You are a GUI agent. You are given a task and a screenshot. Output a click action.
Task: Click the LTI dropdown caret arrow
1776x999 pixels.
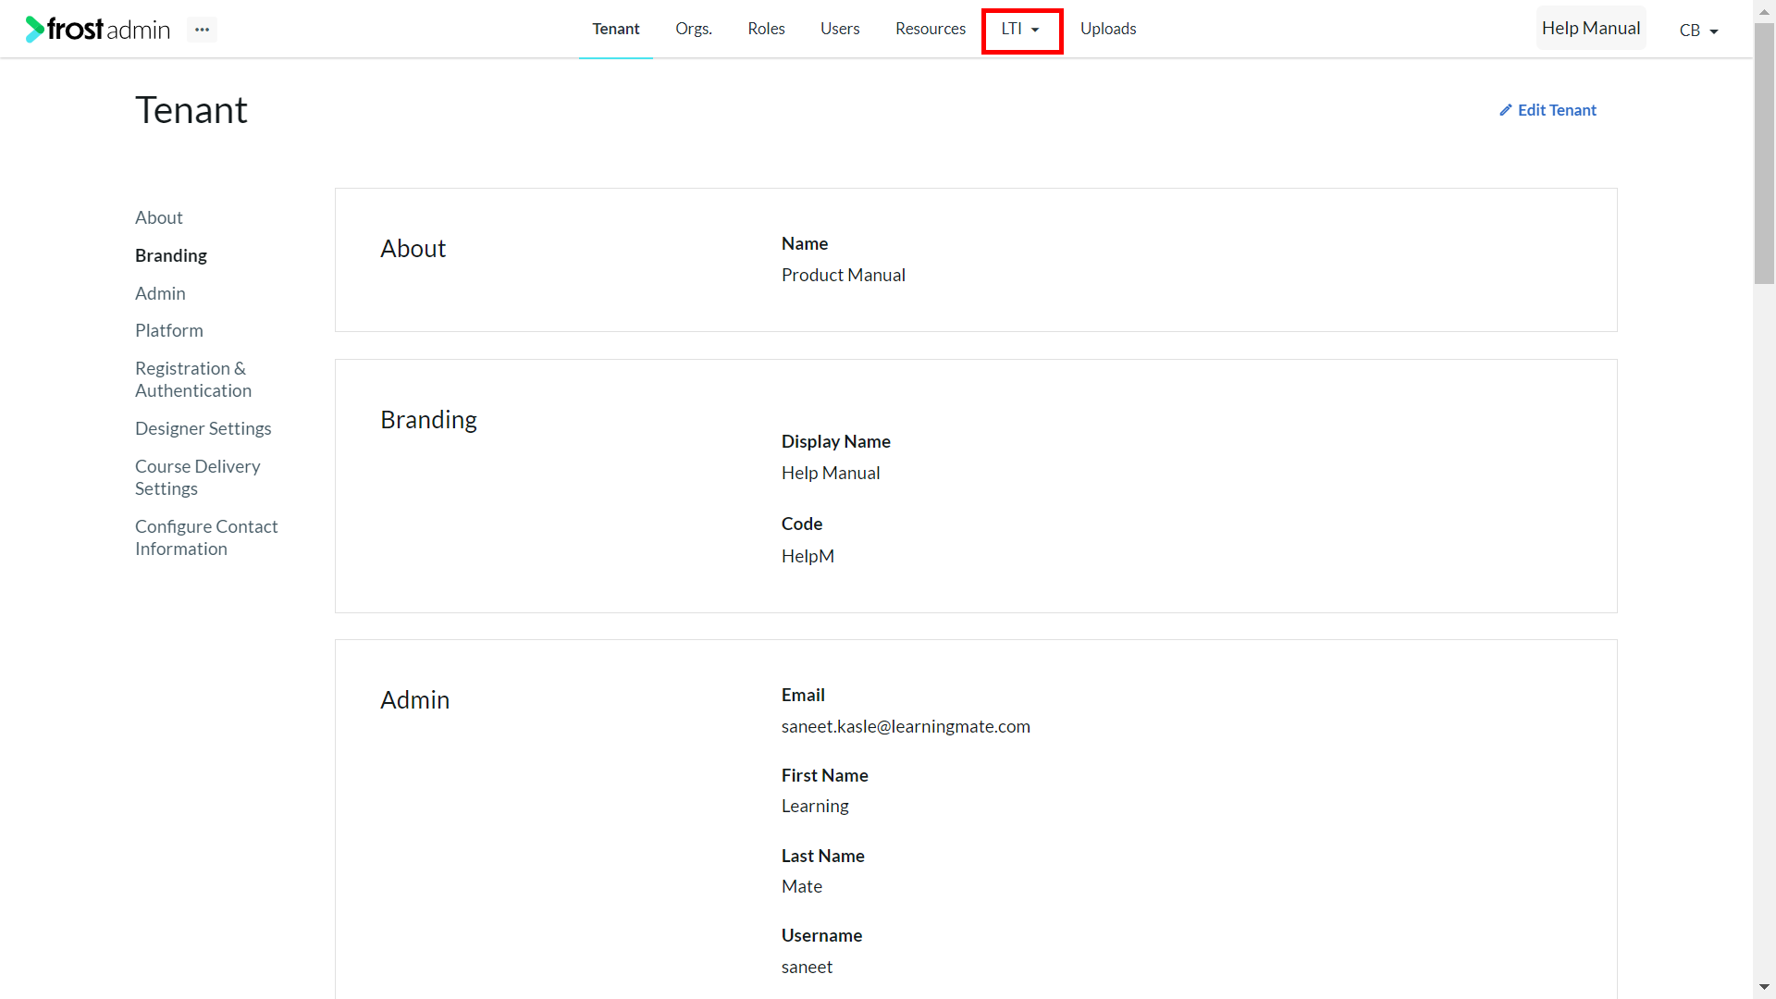click(x=1035, y=31)
